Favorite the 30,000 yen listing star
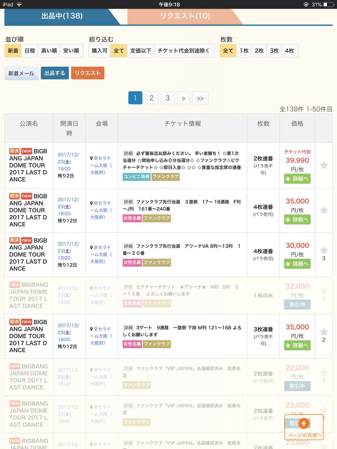The width and height of the screenshot is (337, 449). (324, 250)
